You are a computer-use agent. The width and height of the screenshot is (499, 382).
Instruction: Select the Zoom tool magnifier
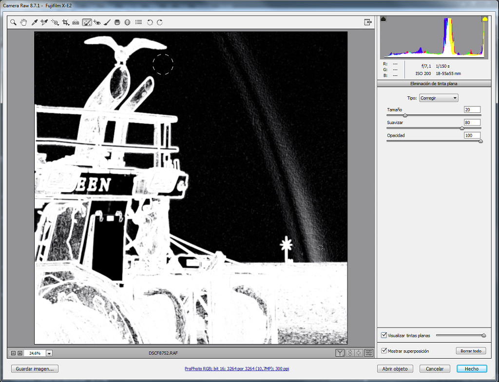13,22
